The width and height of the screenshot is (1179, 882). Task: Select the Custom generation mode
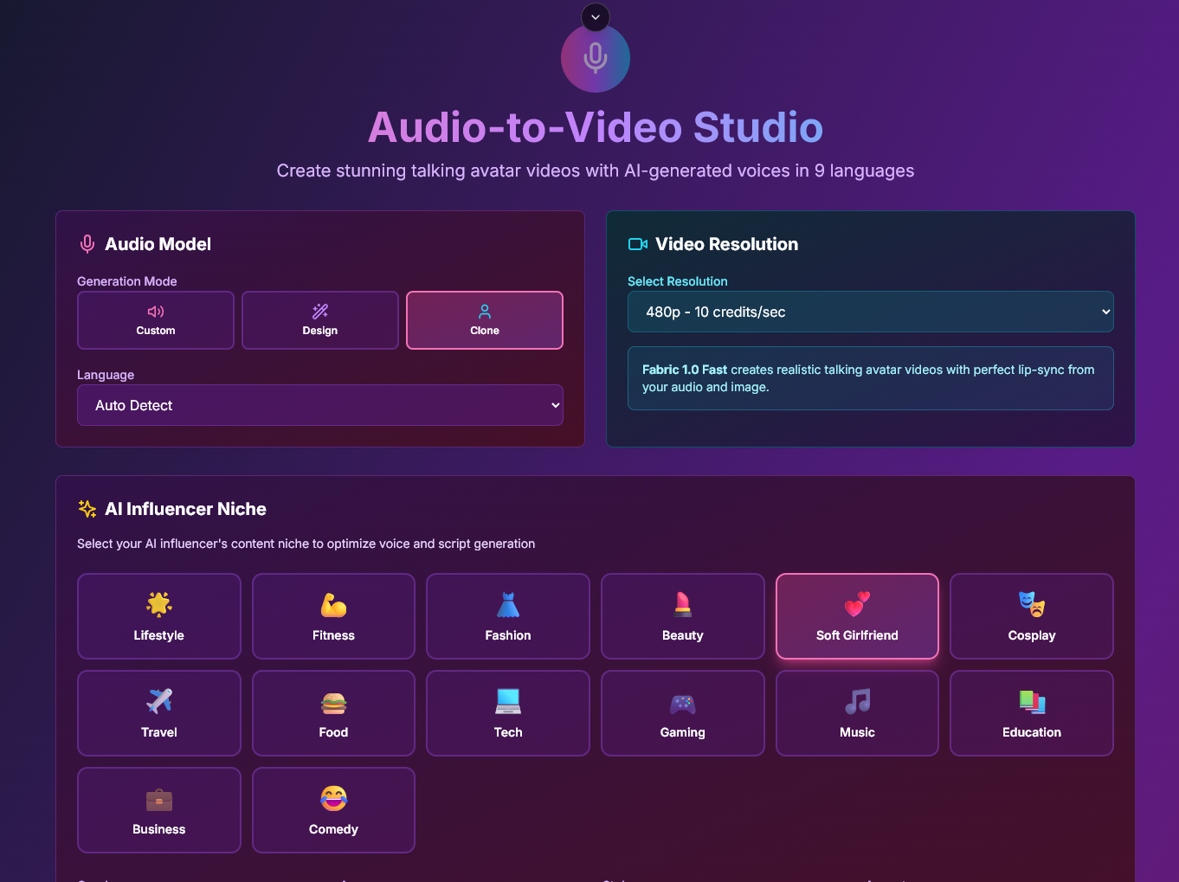pos(156,320)
